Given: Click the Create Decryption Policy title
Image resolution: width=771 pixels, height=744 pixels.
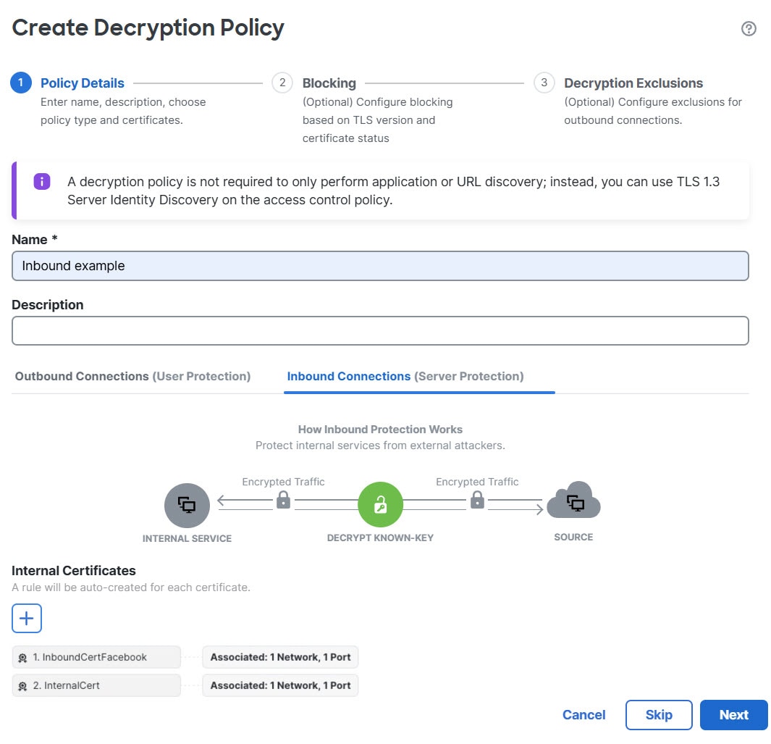Looking at the screenshot, I should [x=148, y=28].
